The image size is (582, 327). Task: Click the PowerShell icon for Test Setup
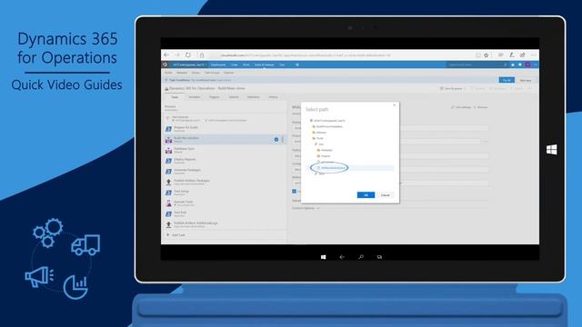click(x=168, y=193)
